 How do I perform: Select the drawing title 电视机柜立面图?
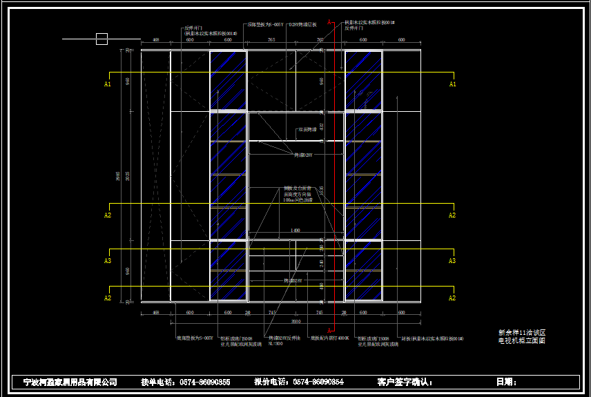pos(522,341)
